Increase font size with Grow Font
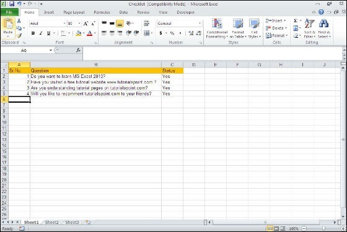 (x=86, y=24)
